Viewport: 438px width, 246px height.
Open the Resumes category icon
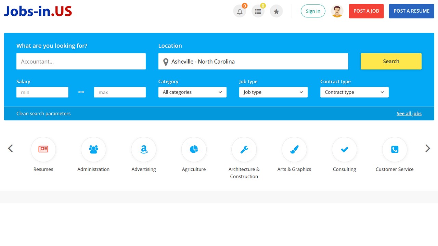click(43, 149)
